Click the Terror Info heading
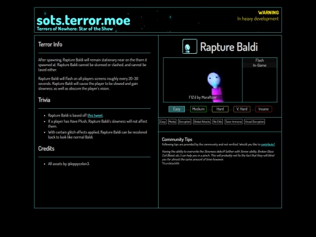This screenshot has width=316, height=237. [x=50, y=44]
